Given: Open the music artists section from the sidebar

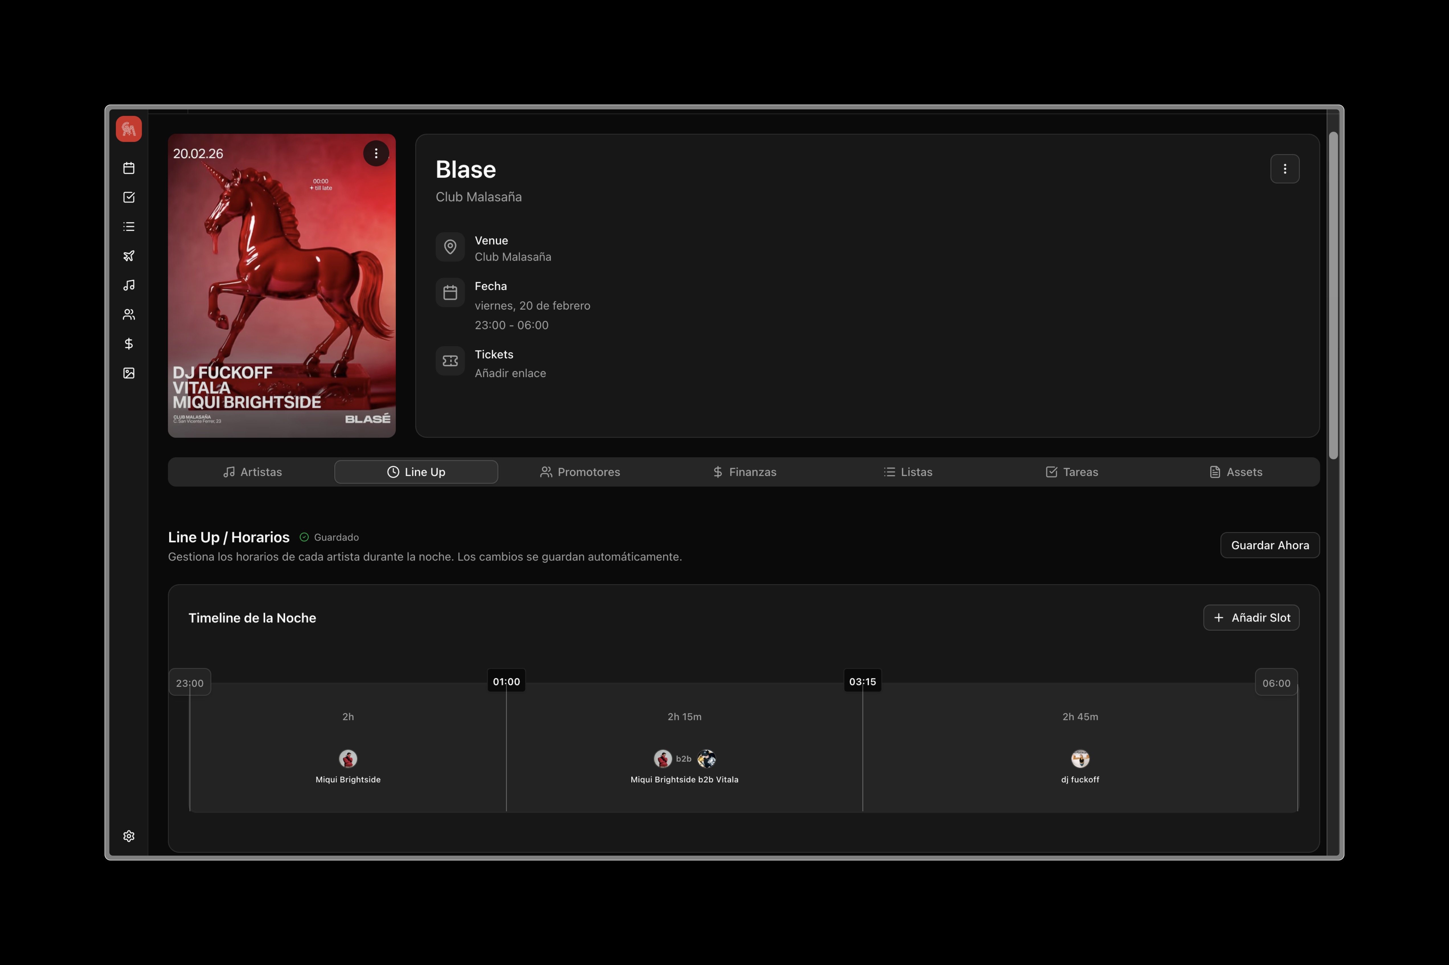Looking at the screenshot, I should click(x=129, y=284).
